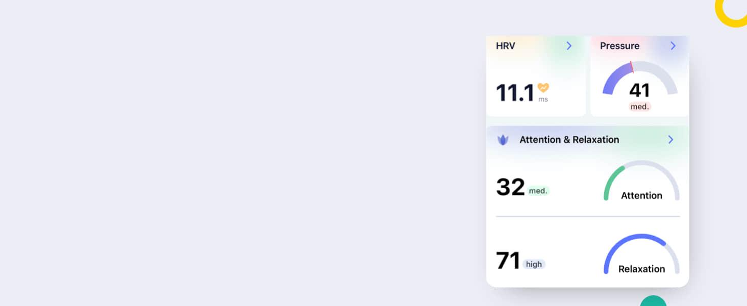Screen dimensions: 747x306
Task: Click the 11.1 HRV reading
Action: pyautogui.click(x=515, y=93)
